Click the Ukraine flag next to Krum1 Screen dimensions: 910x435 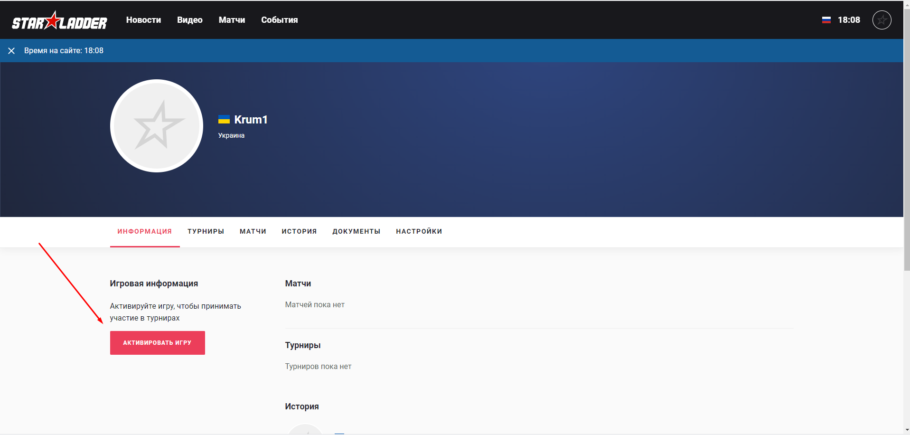point(224,119)
